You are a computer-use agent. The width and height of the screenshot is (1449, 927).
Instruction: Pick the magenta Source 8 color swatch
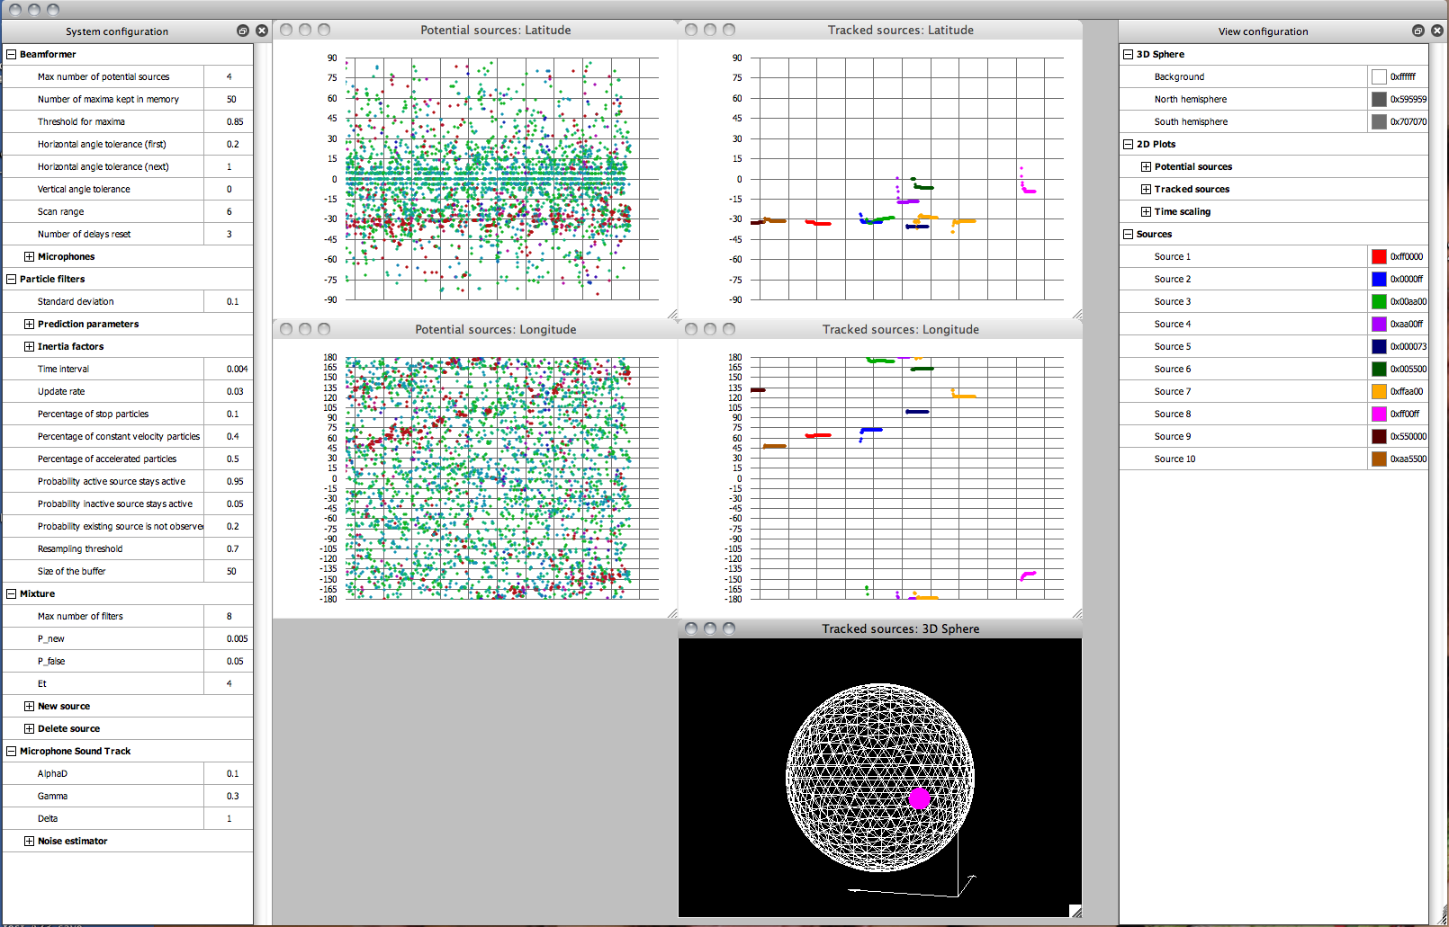(1379, 414)
